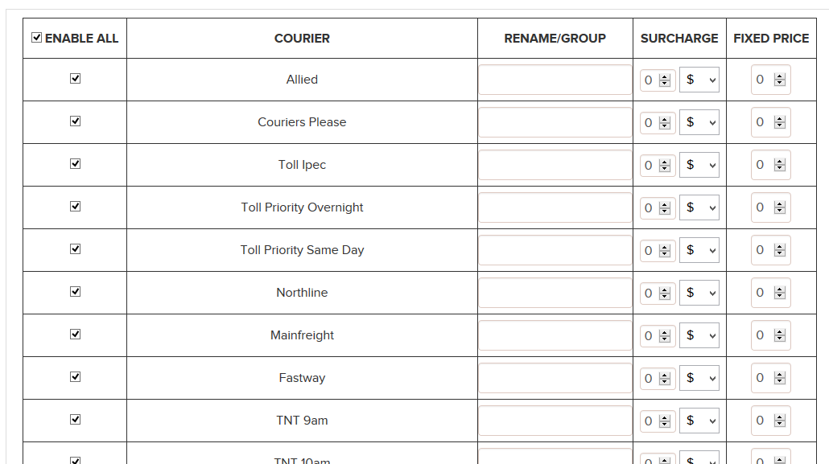Click fixed price spinner arrows for Allied
829x464 pixels.
pyautogui.click(x=779, y=80)
